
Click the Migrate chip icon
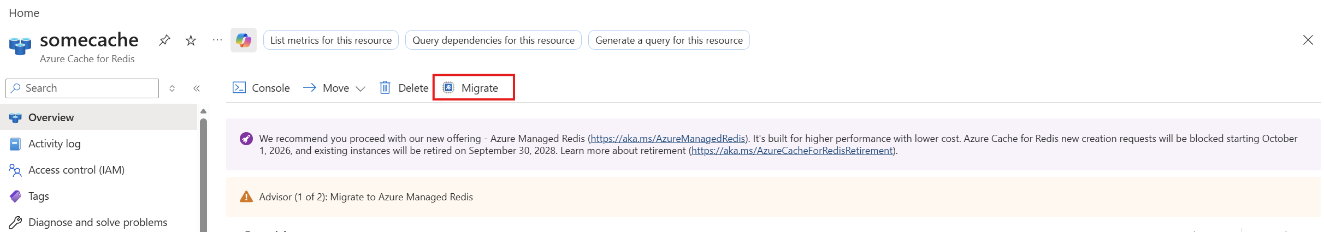coord(448,87)
